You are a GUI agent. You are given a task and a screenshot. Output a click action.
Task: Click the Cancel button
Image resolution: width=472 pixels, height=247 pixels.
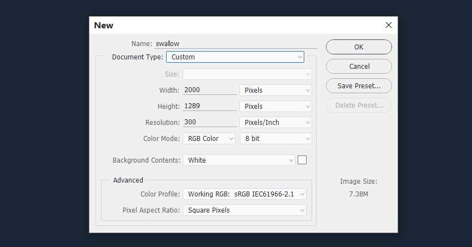coord(359,67)
